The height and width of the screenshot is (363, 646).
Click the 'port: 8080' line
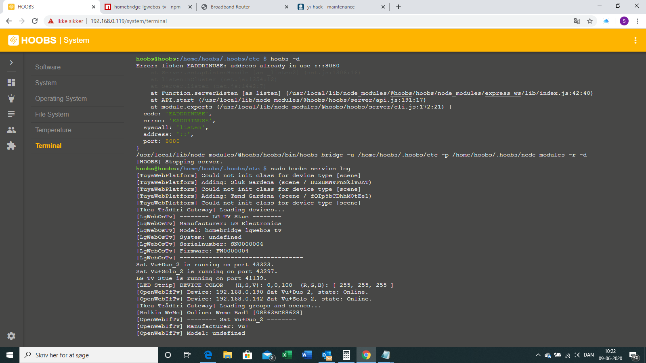[x=161, y=141]
